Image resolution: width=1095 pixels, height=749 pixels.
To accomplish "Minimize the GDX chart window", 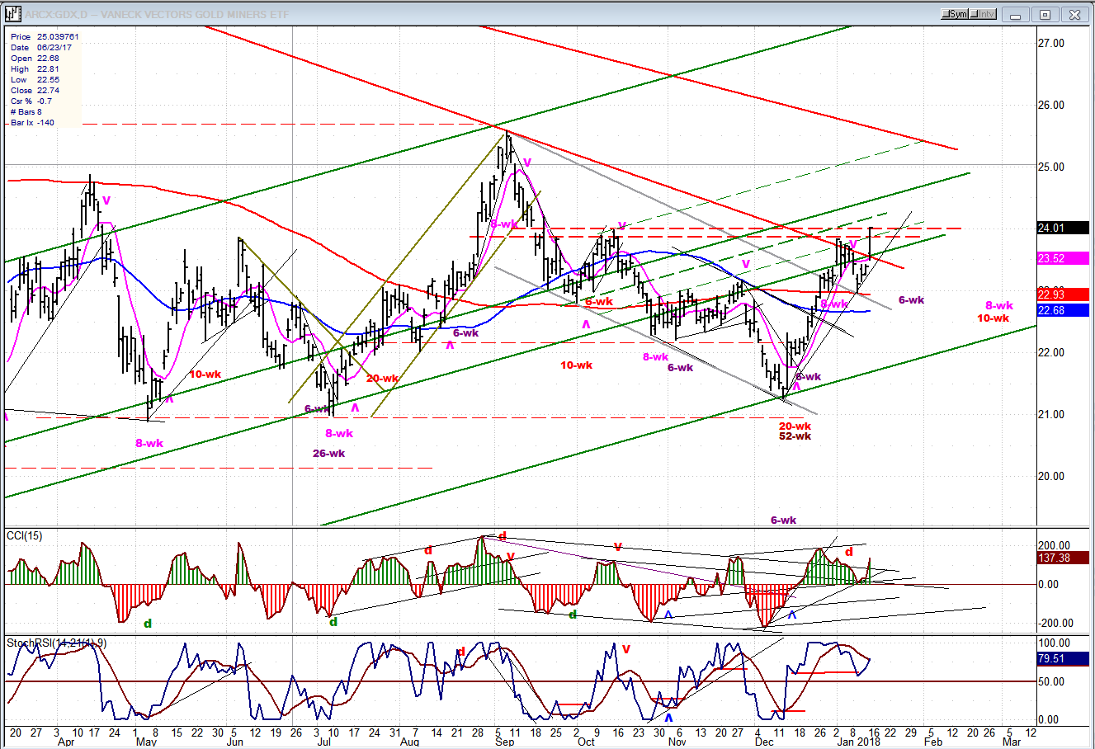I will pyautogui.click(x=1017, y=15).
